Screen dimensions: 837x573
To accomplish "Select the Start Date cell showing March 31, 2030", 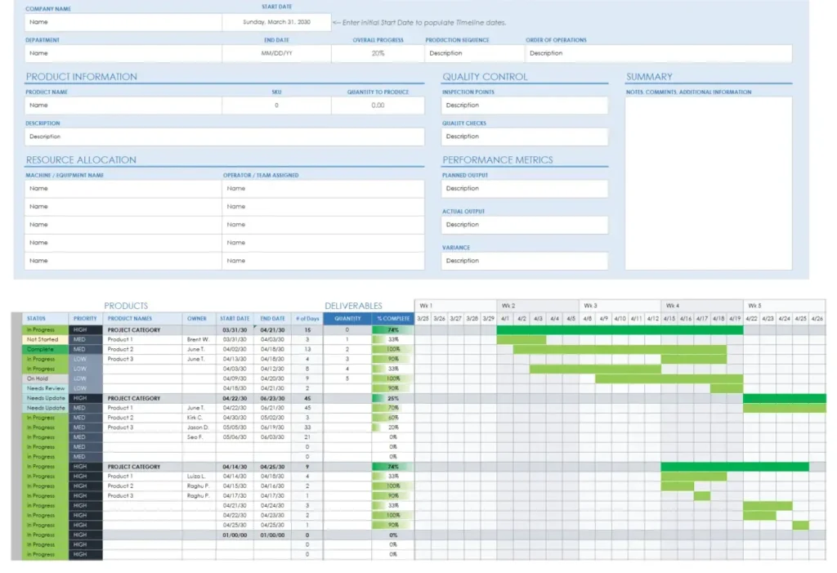I will [276, 22].
